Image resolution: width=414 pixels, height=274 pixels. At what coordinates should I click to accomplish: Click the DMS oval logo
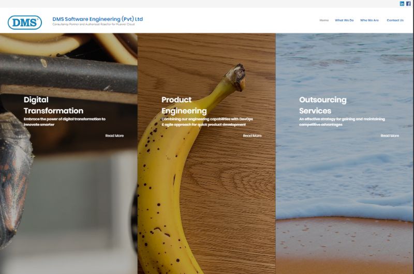[24, 22]
